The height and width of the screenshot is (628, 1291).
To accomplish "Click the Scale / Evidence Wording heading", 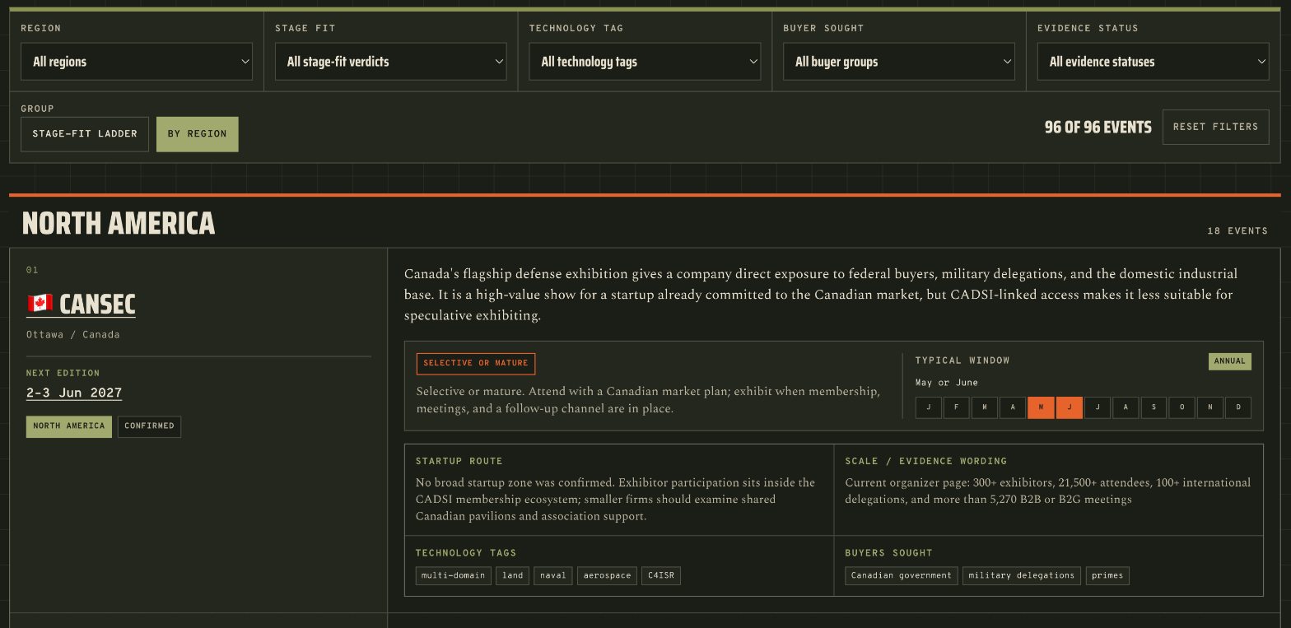I will point(926,462).
